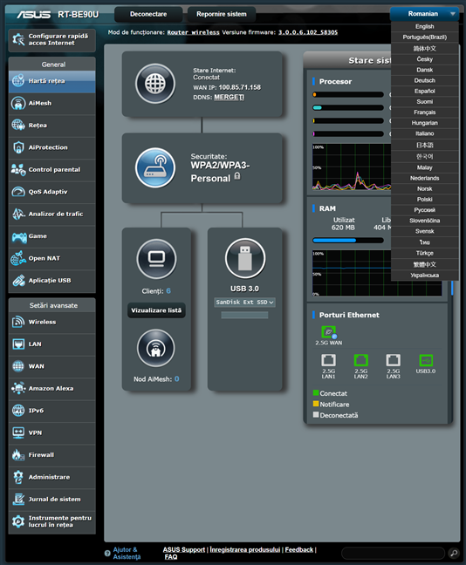Open the Clients computer icon
Screen dimensions: 466x565
click(156, 259)
